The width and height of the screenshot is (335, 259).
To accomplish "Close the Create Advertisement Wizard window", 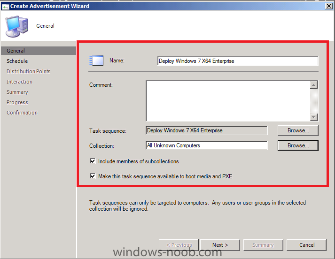I will [x=329, y=6].
